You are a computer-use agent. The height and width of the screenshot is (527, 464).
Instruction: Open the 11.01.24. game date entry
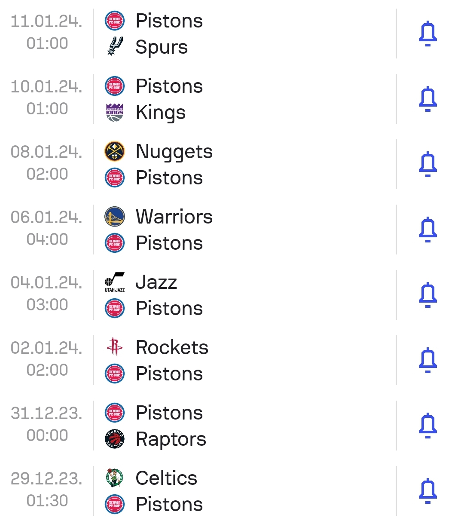[x=46, y=21]
